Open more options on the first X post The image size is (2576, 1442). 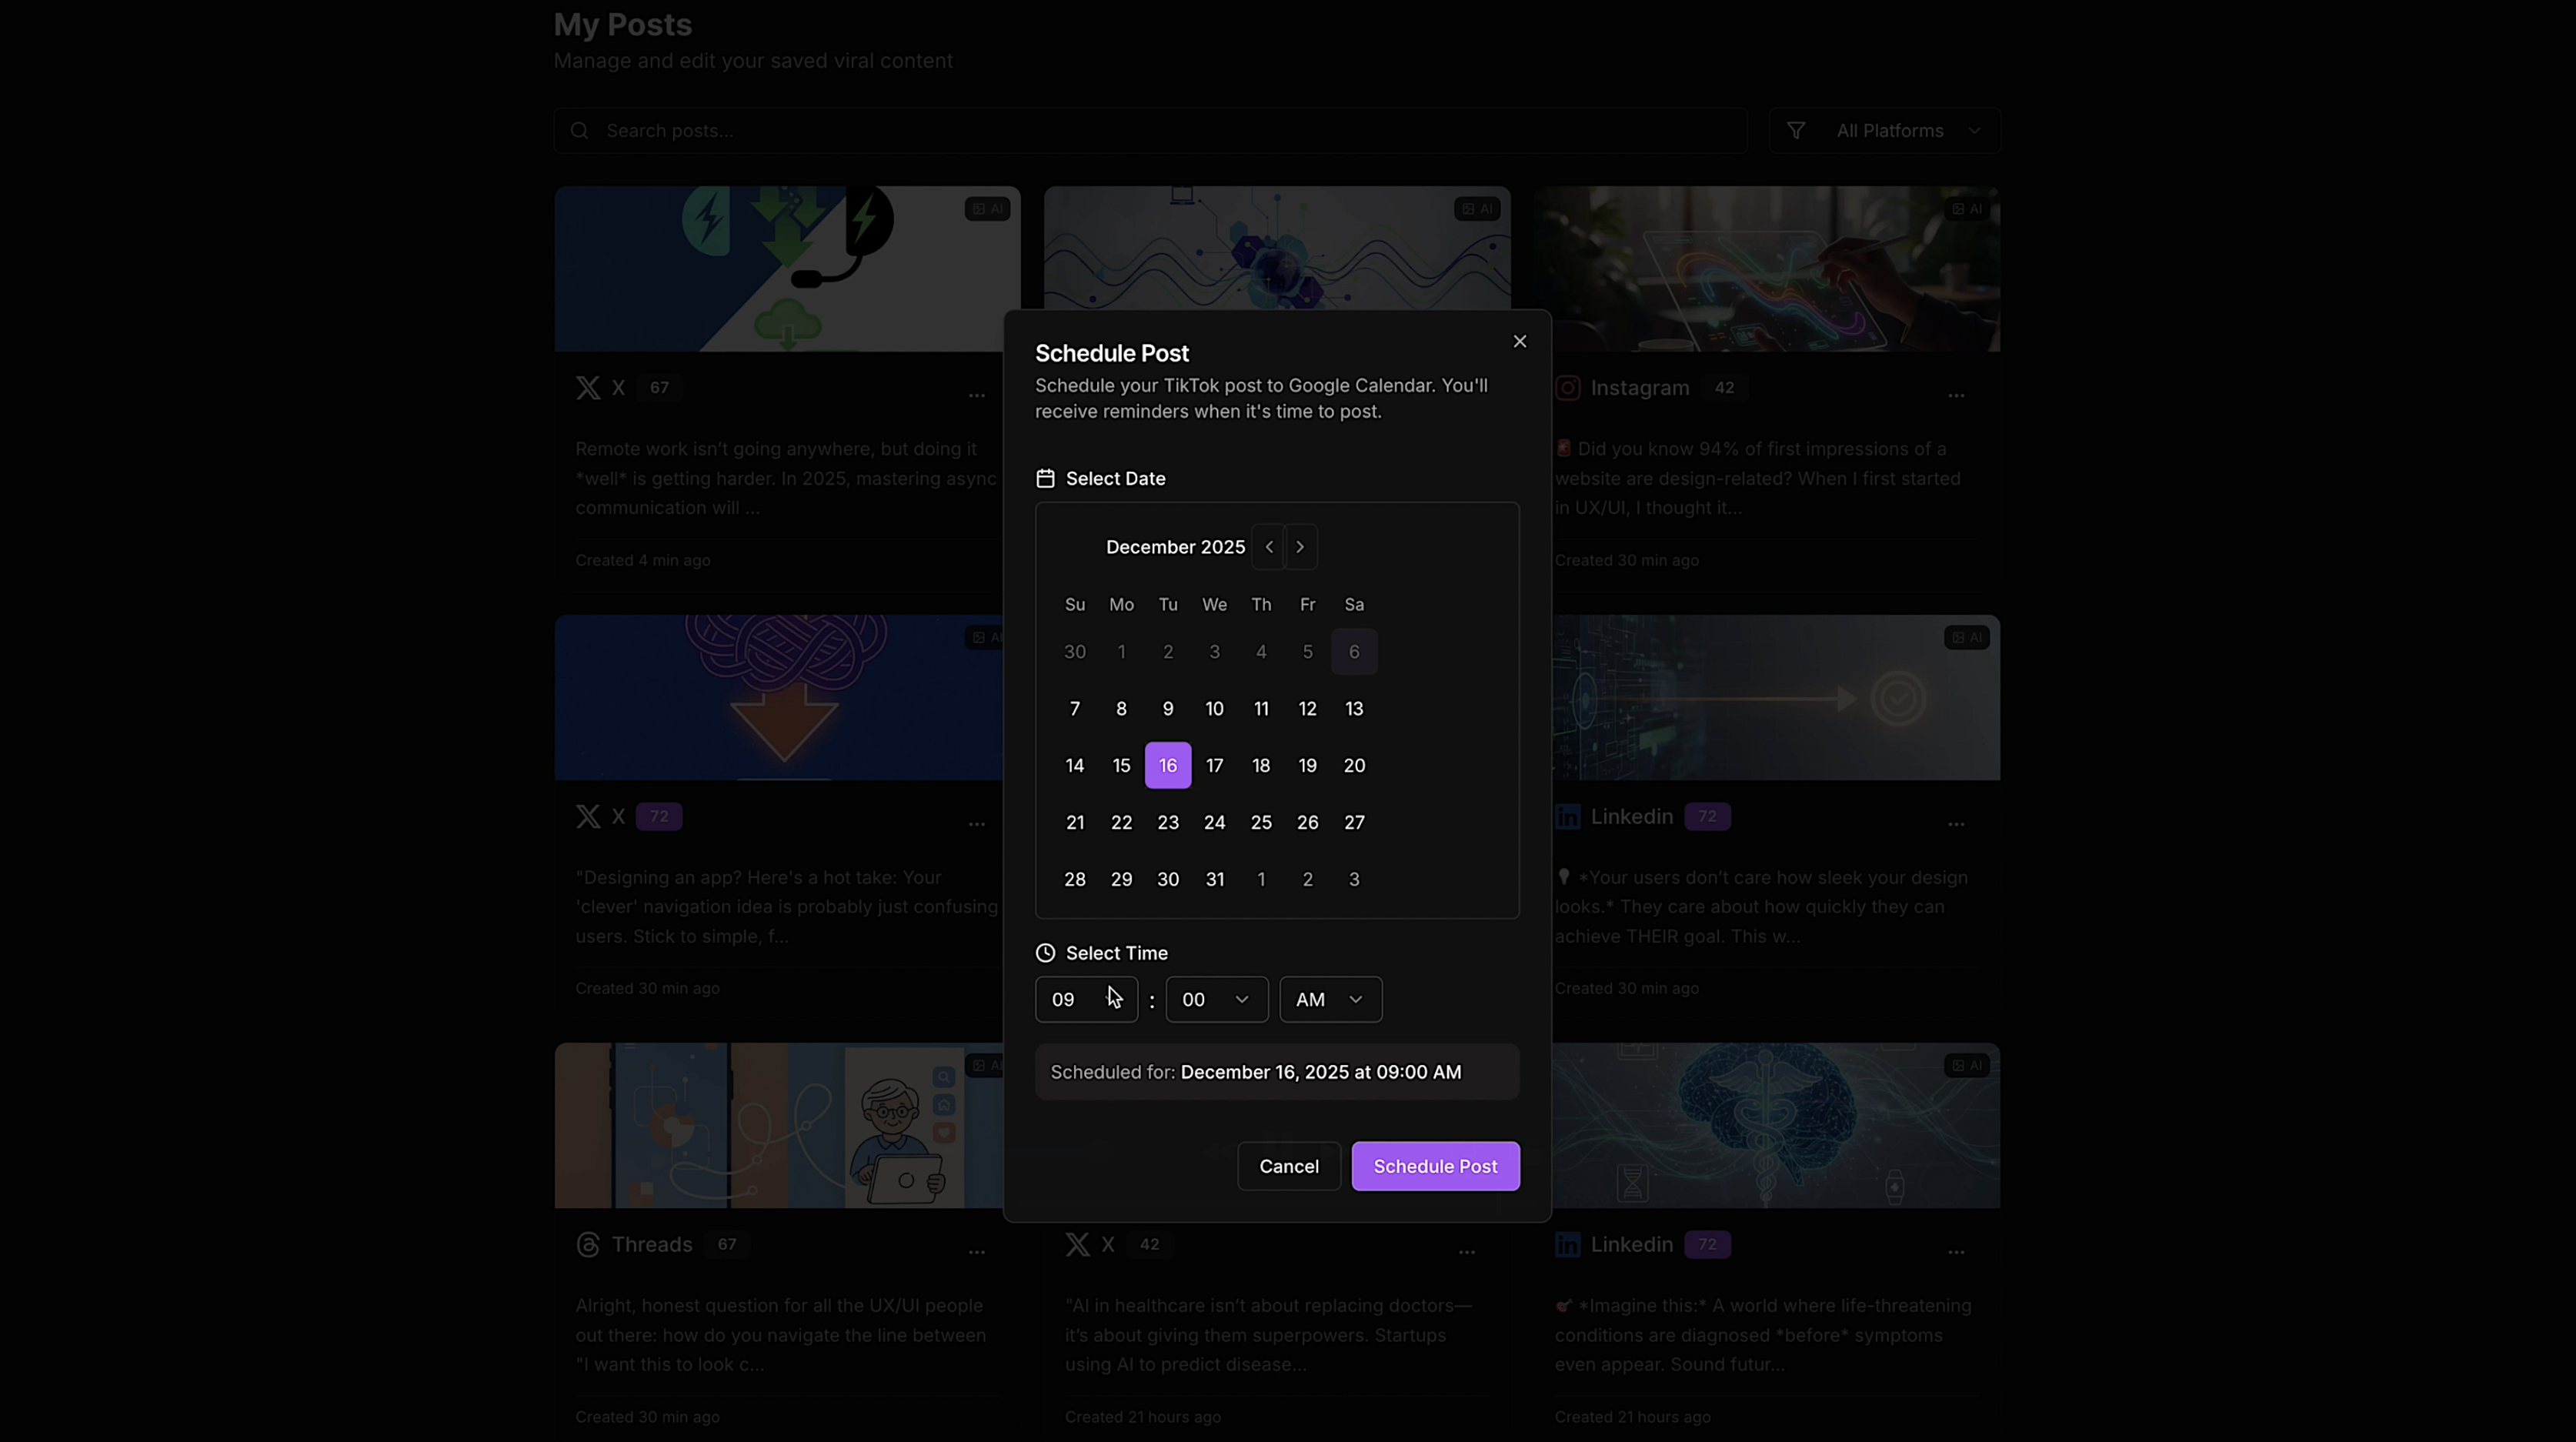(976, 395)
